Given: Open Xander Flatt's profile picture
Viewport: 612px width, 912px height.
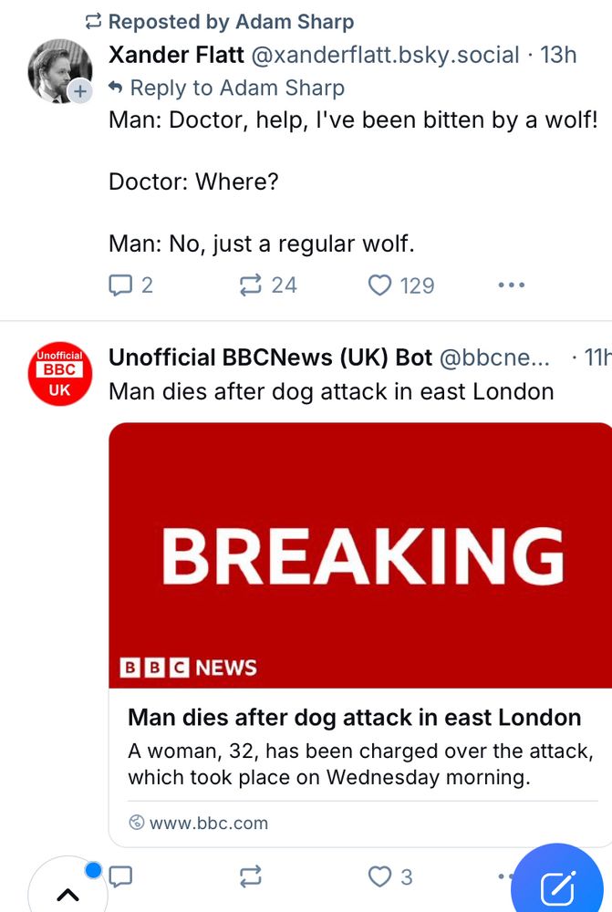Looking at the screenshot, I should click(x=57, y=67).
